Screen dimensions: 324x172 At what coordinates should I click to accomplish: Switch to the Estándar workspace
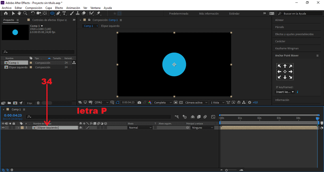point(234,13)
